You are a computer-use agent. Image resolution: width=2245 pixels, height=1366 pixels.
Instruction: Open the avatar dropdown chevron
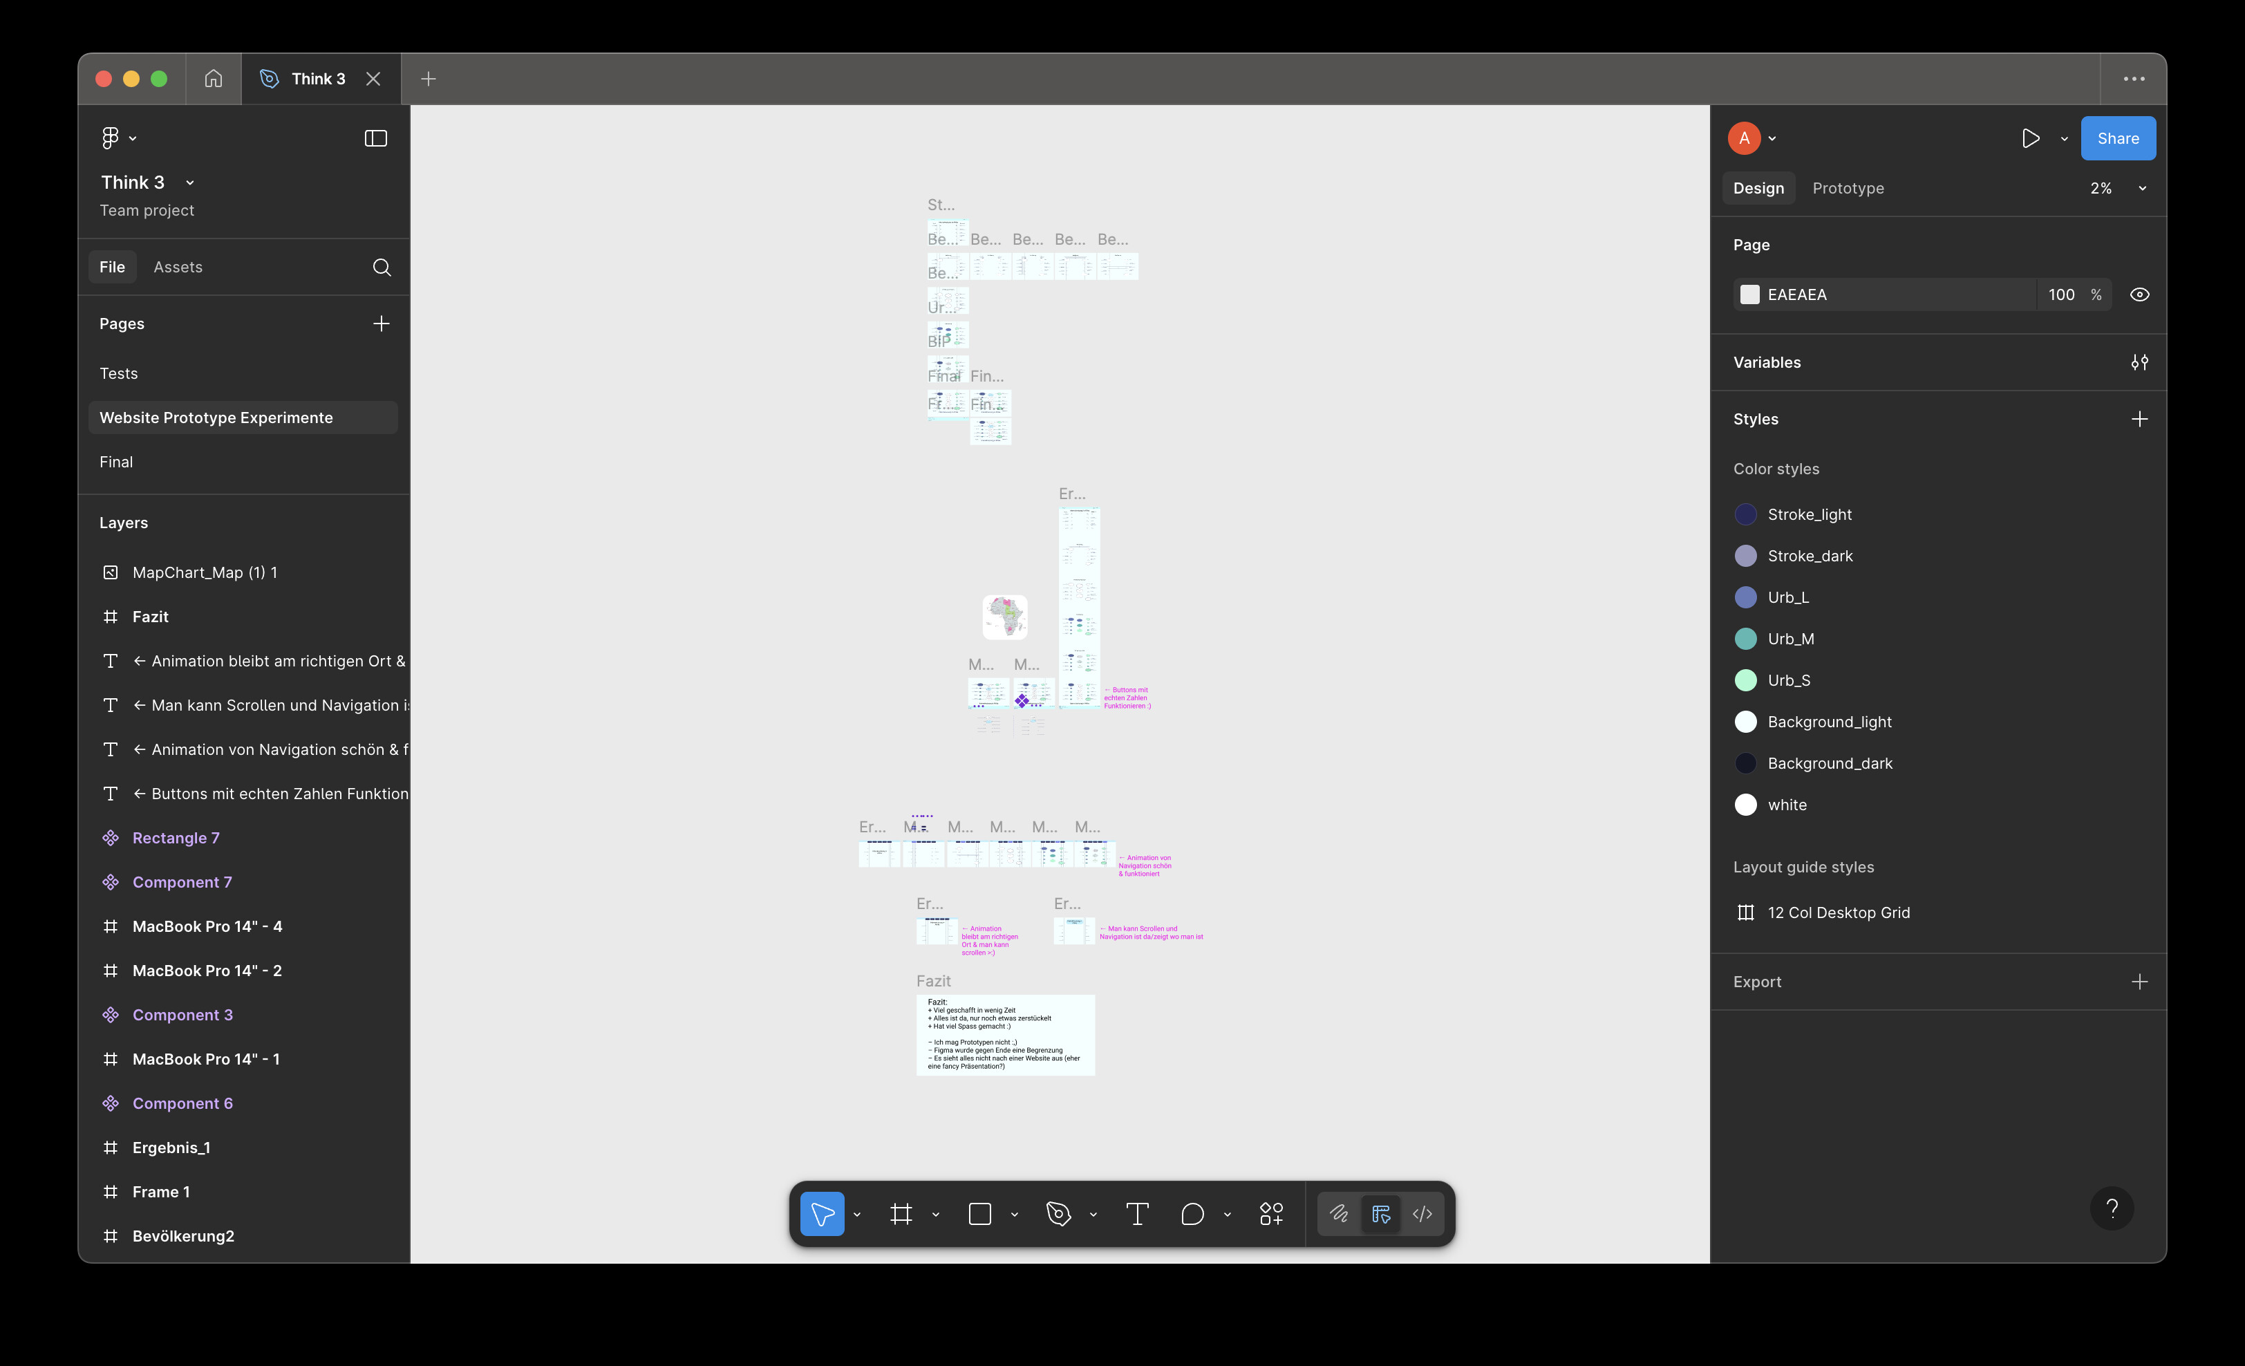1772,138
